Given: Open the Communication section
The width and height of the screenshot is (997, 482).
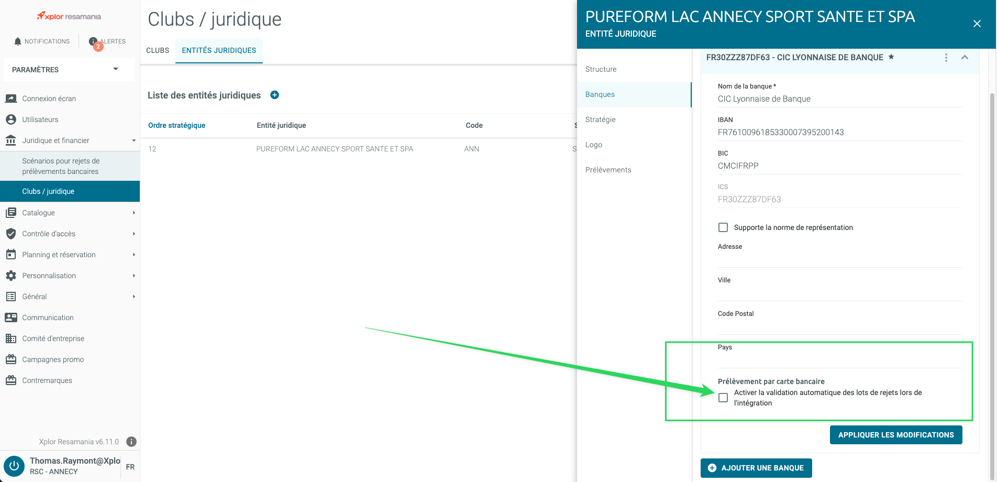Looking at the screenshot, I should [x=48, y=317].
